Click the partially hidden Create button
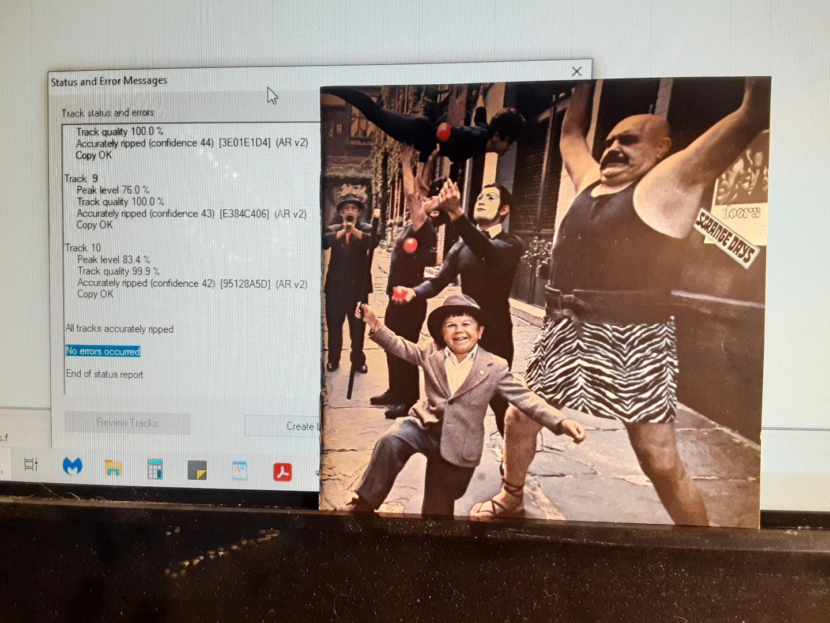The width and height of the screenshot is (830, 623). click(282, 426)
